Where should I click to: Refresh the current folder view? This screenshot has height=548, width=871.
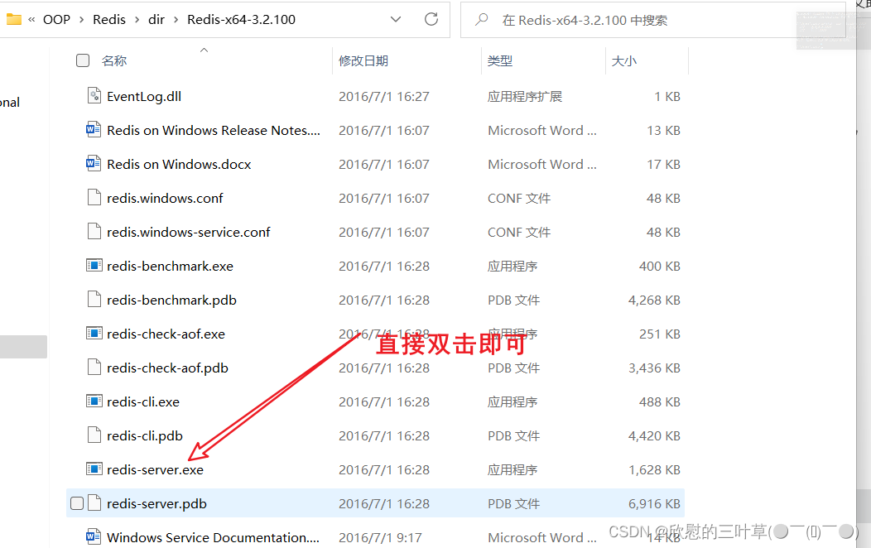pyautogui.click(x=431, y=19)
